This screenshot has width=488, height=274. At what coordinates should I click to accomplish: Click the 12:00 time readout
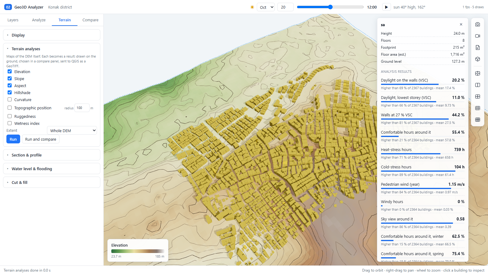click(x=372, y=7)
